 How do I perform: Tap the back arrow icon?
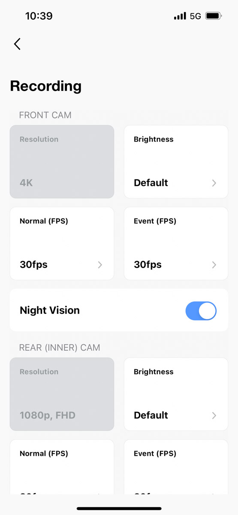coord(17,44)
